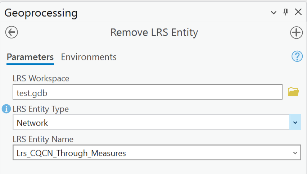Switch to the Parameters tab
307x174 pixels.
[30, 57]
